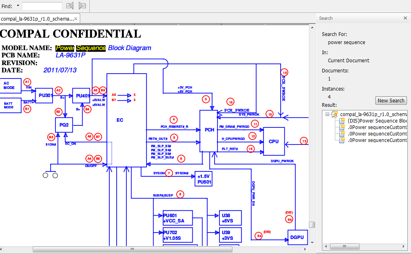Click the 'DGPU' block
Viewport: 411px width, 254px height.
pyautogui.click(x=297, y=237)
